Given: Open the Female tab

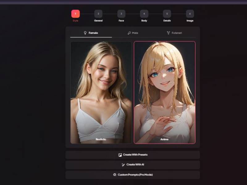Looking at the screenshot, I should [91, 32].
